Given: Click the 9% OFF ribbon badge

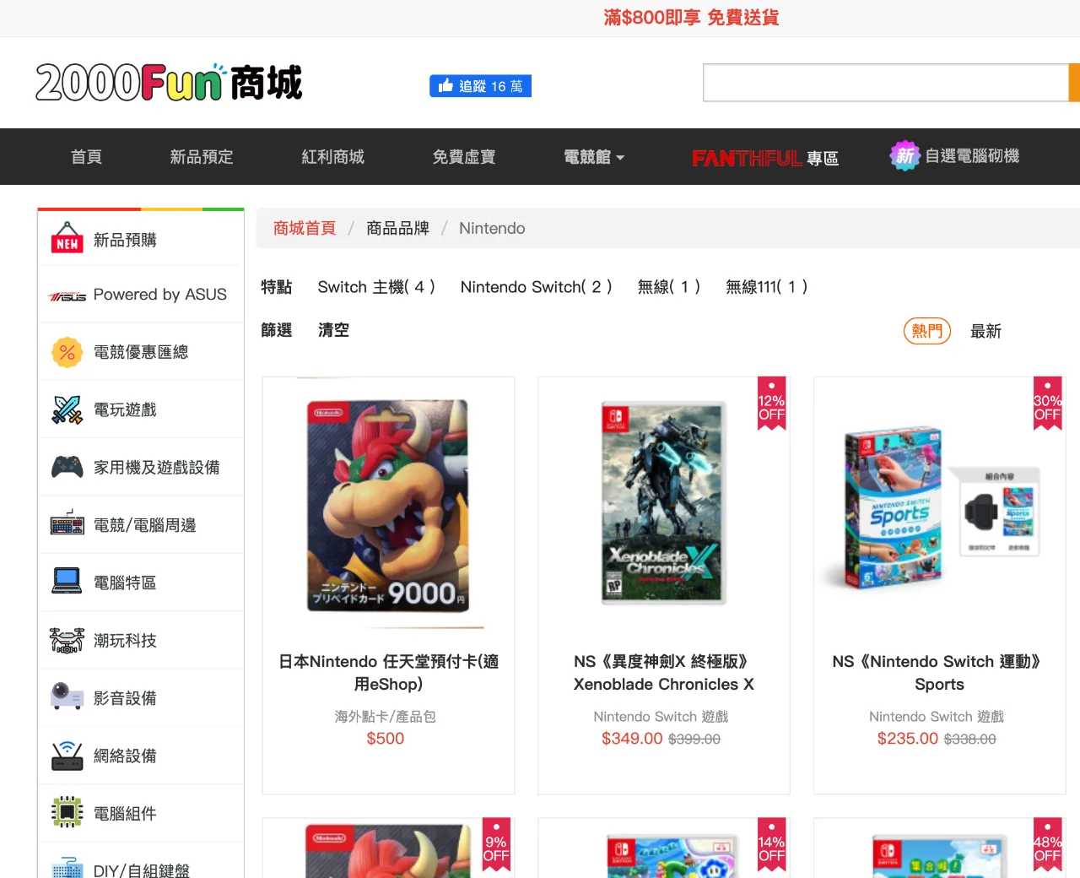Looking at the screenshot, I should (496, 844).
